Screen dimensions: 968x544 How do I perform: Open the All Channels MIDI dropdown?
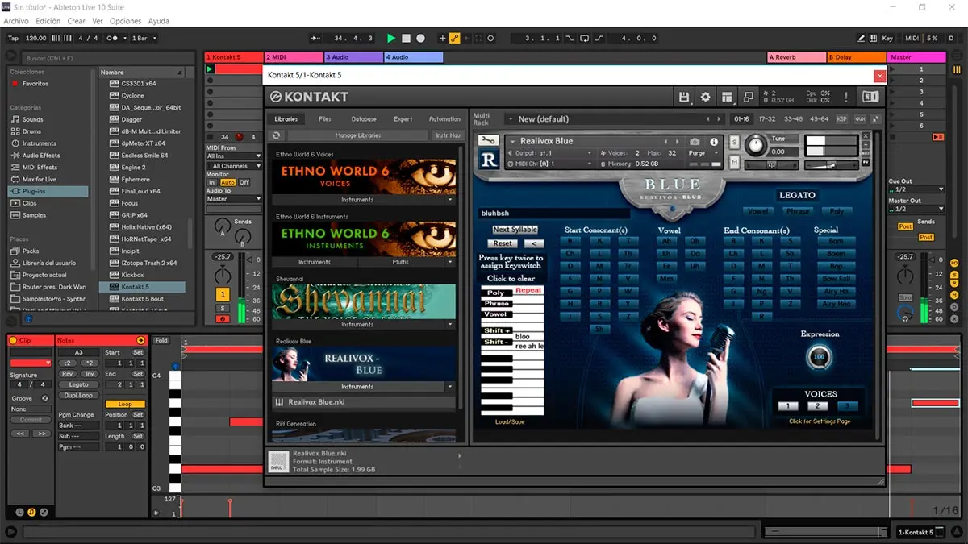click(x=233, y=166)
